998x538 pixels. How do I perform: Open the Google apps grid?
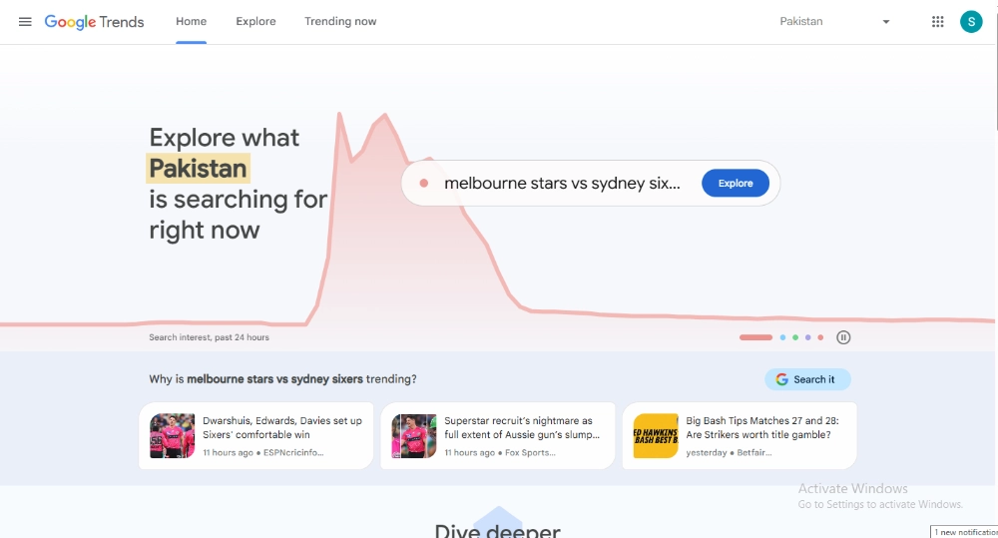point(937,22)
